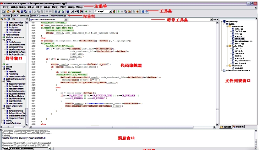Image resolution: width=259 pixels, height=150 pixels.
Task: Click the green Run triangle icon
Action: click(119, 12)
